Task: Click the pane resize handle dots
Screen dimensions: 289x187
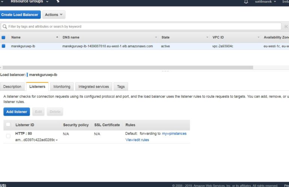Action: tap(165, 71)
